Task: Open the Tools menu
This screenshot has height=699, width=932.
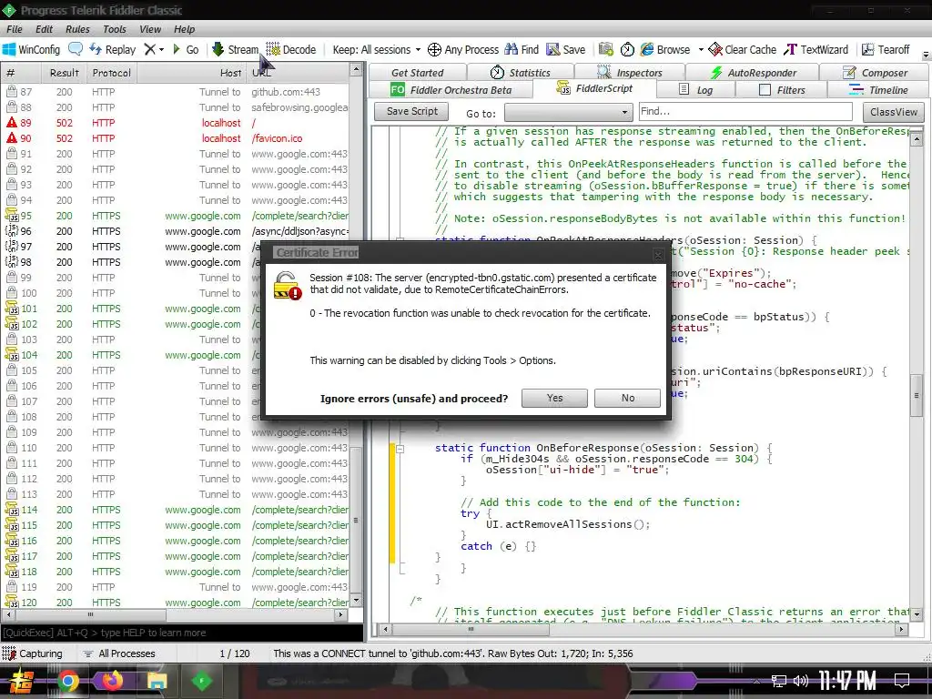Action: [x=114, y=29]
